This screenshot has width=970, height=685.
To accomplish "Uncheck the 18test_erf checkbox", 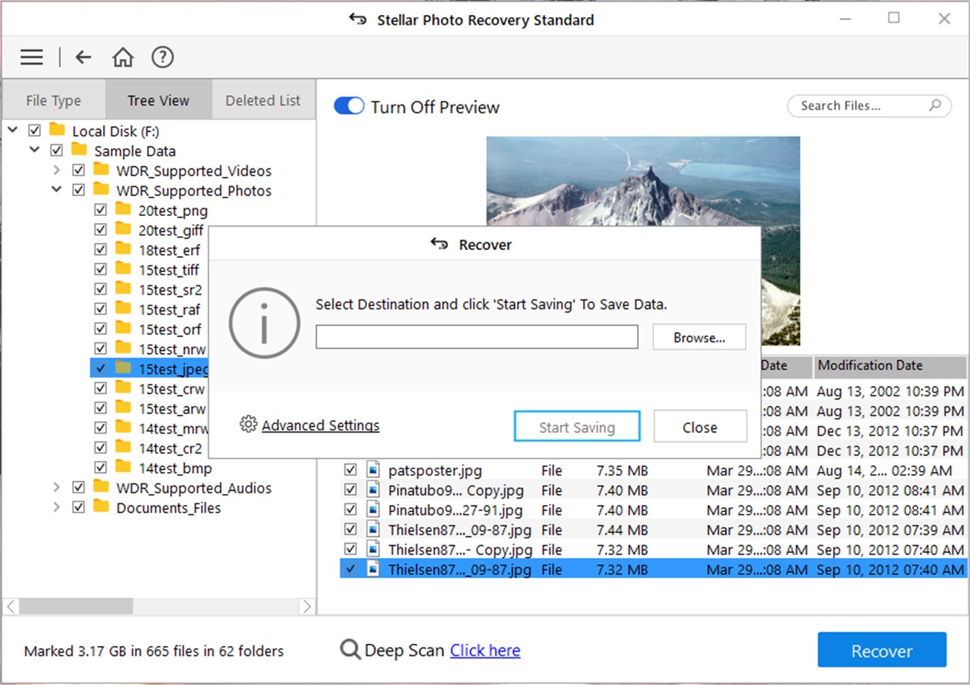I will click(x=101, y=249).
